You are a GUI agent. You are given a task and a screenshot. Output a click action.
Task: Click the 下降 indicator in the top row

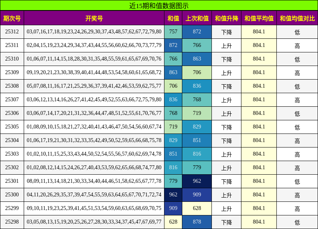[227, 31]
